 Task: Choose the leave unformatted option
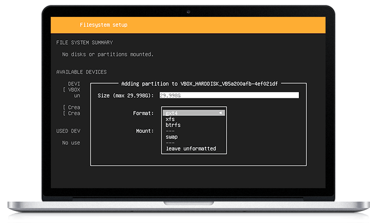pos(191,148)
